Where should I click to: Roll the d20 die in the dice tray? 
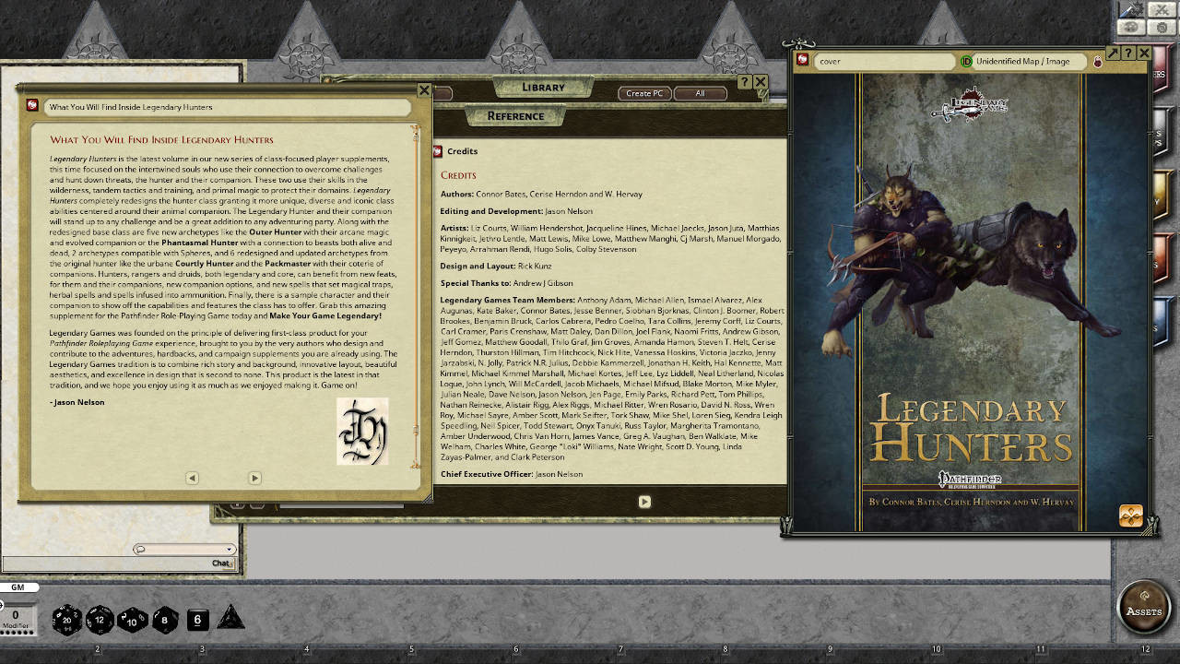[x=65, y=620]
